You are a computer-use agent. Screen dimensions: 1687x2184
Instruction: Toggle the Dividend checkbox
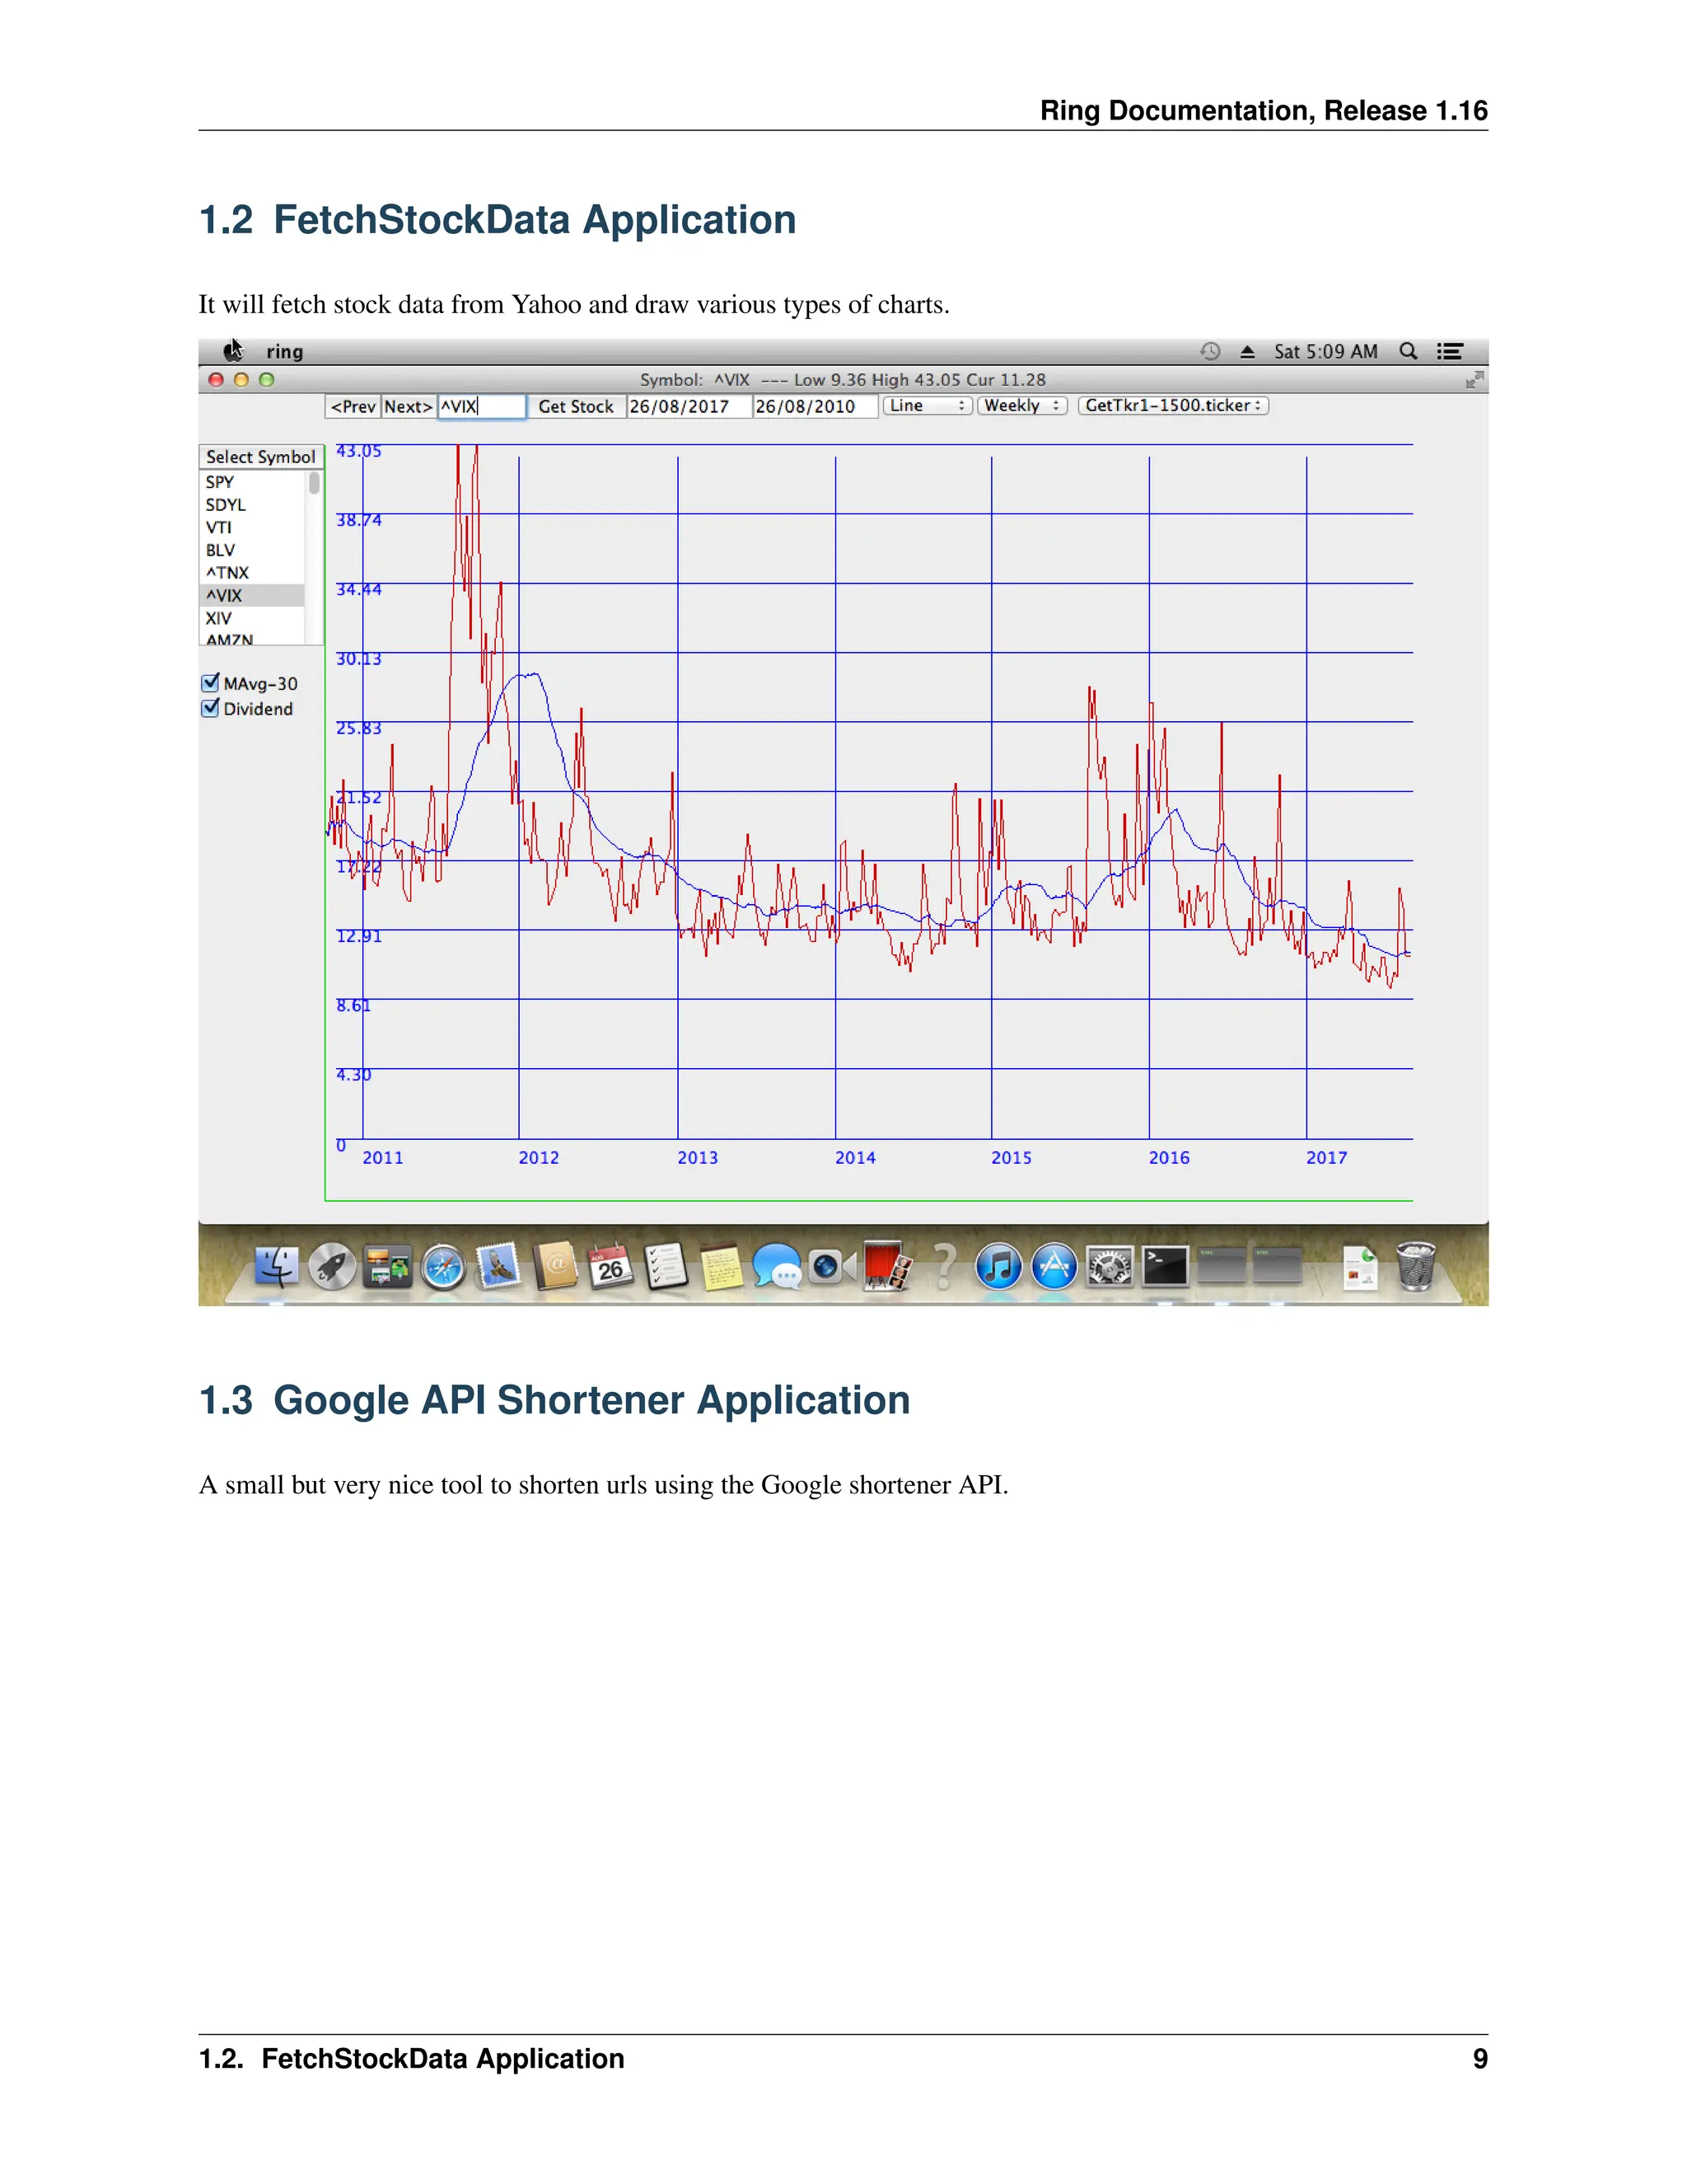point(211,708)
